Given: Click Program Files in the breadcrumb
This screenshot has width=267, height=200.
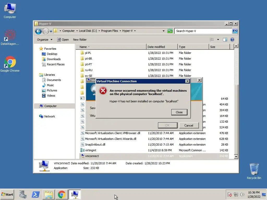Looking at the screenshot, I should [110, 31].
